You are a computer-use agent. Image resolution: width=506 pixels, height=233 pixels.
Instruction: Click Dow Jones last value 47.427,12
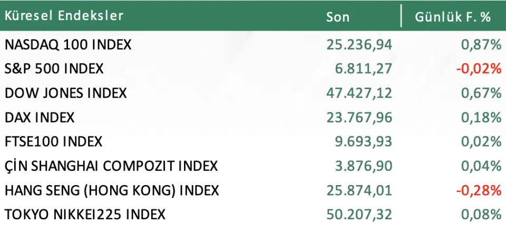(x=359, y=93)
